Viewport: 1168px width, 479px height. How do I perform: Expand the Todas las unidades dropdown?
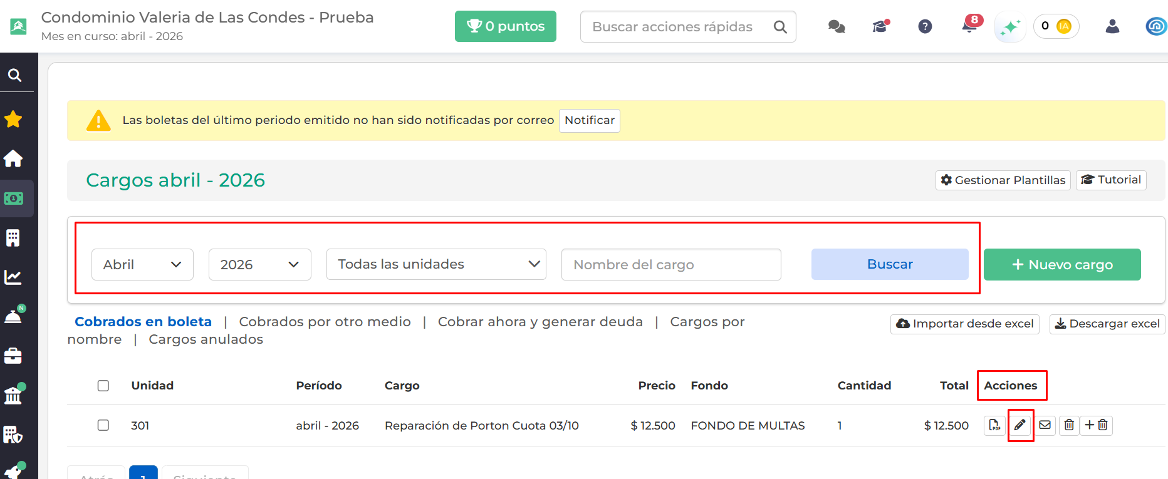click(x=436, y=264)
